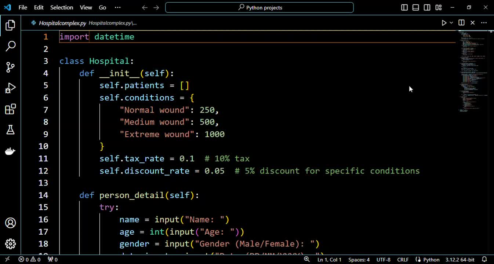This screenshot has width=494, height=264.
Task: Toggle the bottom panel layout button
Action: (x=416, y=7)
